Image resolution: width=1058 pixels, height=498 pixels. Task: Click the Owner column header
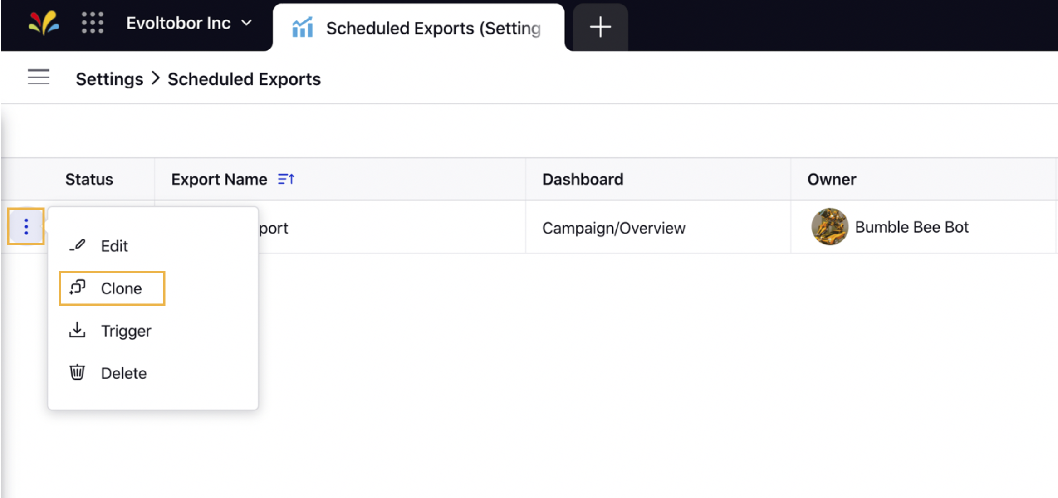point(832,179)
